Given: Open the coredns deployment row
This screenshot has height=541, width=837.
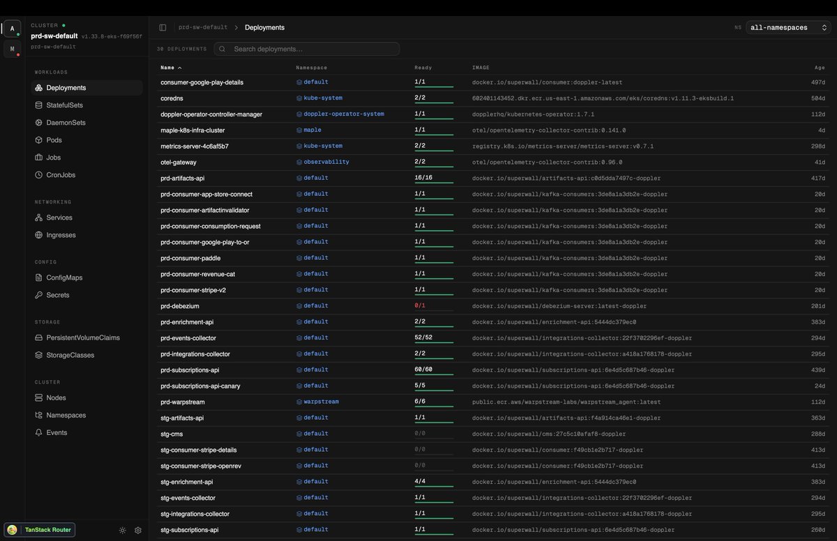Looking at the screenshot, I should click(493, 98).
